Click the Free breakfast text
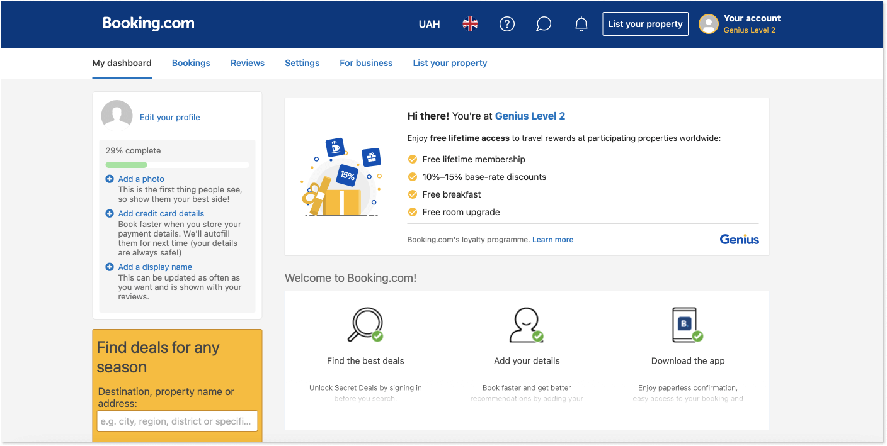The image size is (887, 446). point(452,194)
